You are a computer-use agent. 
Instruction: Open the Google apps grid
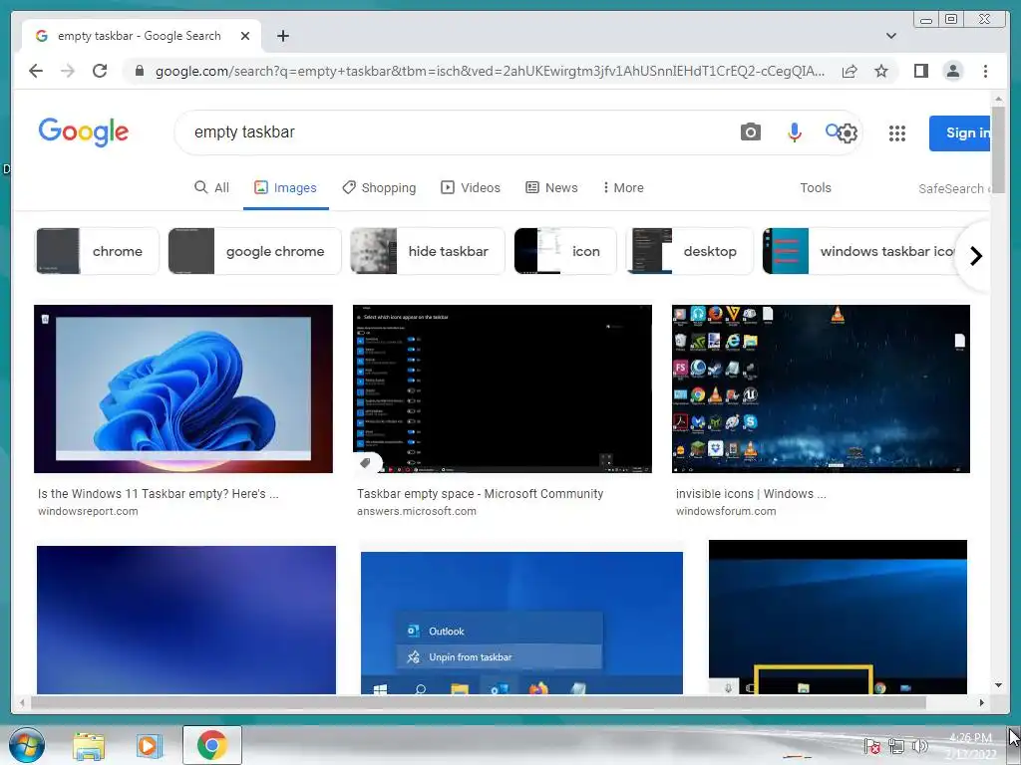tap(897, 133)
